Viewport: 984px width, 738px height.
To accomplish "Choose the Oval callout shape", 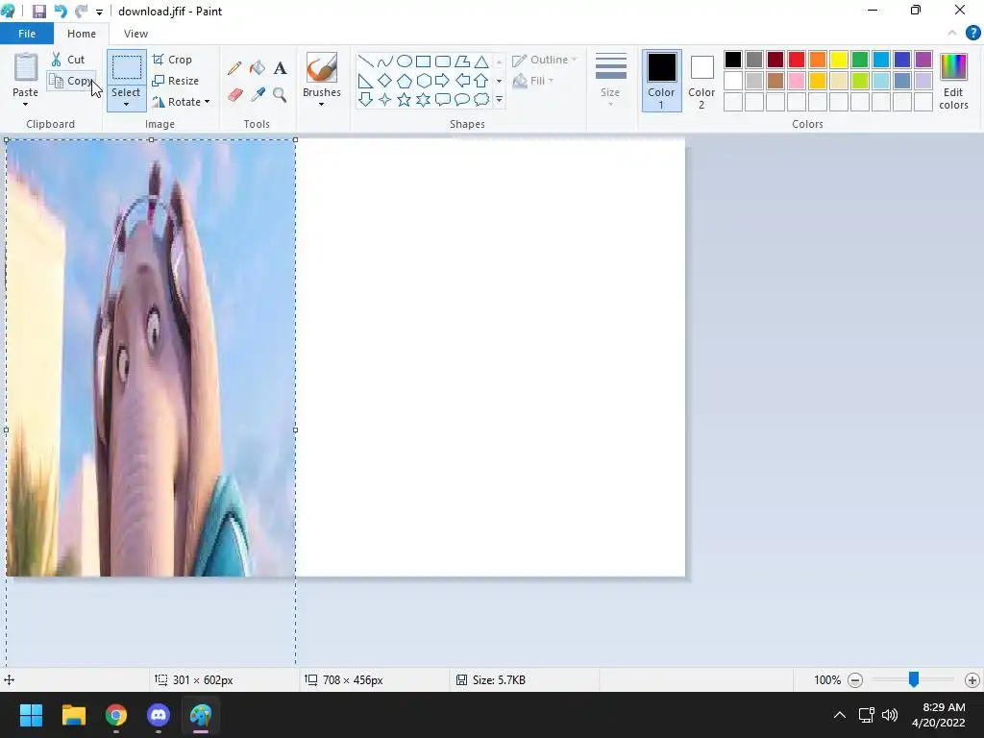I will pyautogui.click(x=462, y=99).
